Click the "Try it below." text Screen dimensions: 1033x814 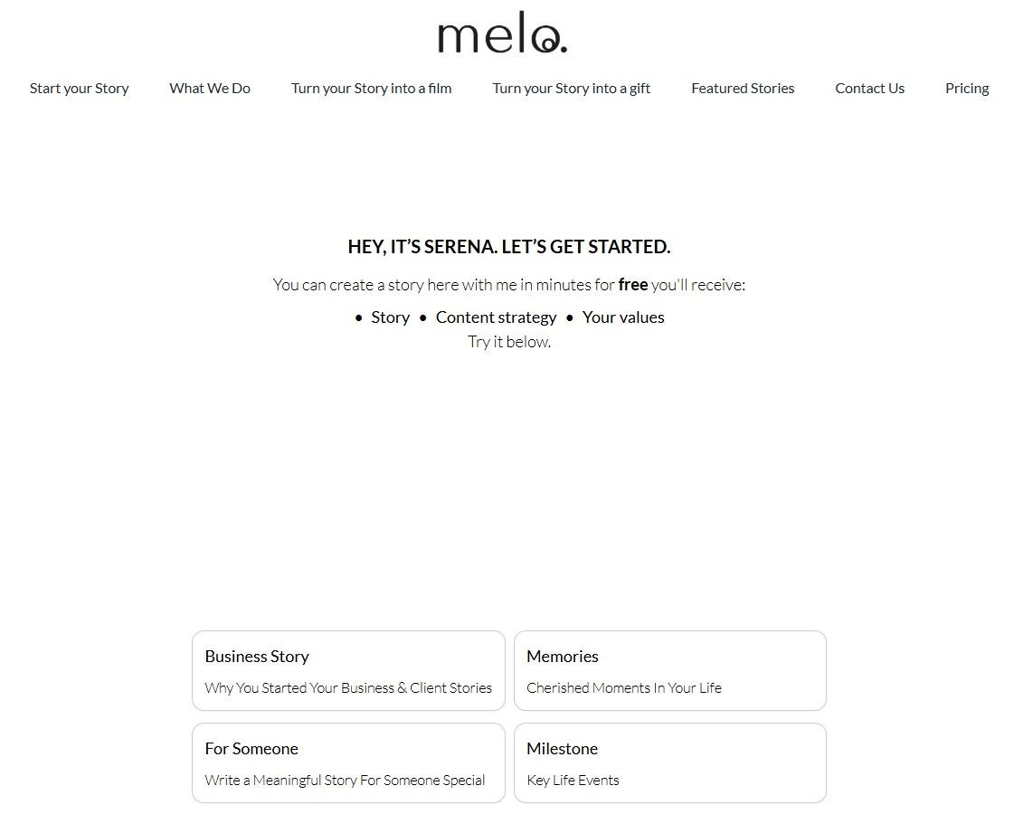coord(508,342)
